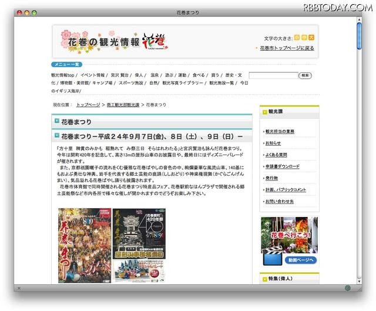Image resolution: width=376 pixels, height=311 pixels.
Task: Click the status bar x icon
Action: point(19,288)
